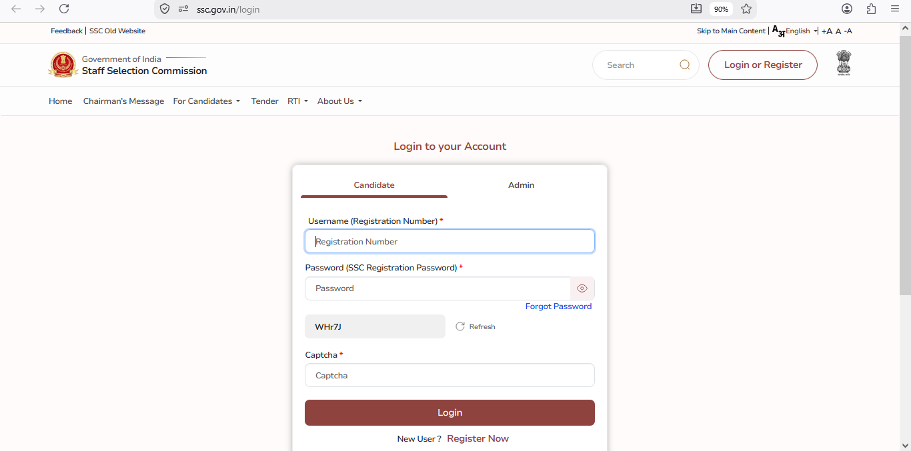This screenshot has height=451, width=911.
Task: Click the site permissions icon in address bar
Action: (x=183, y=9)
